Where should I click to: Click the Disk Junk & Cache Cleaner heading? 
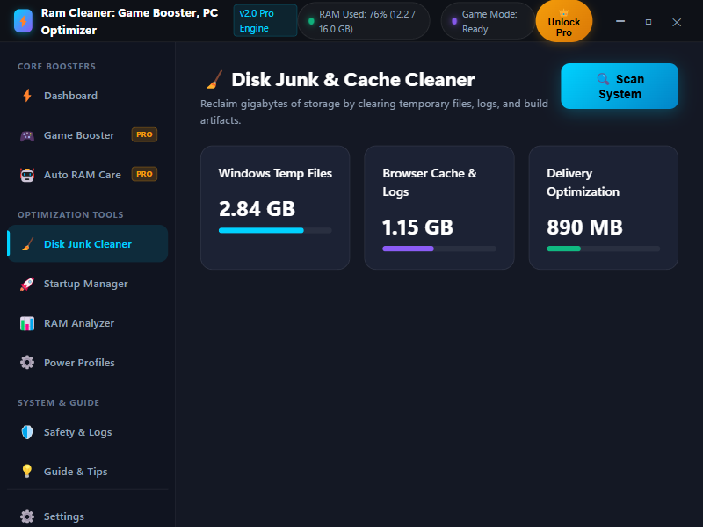coord(353,80)
